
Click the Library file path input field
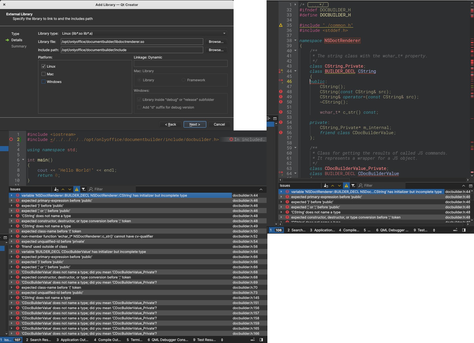pyautogui.click(x=132, y=41)
